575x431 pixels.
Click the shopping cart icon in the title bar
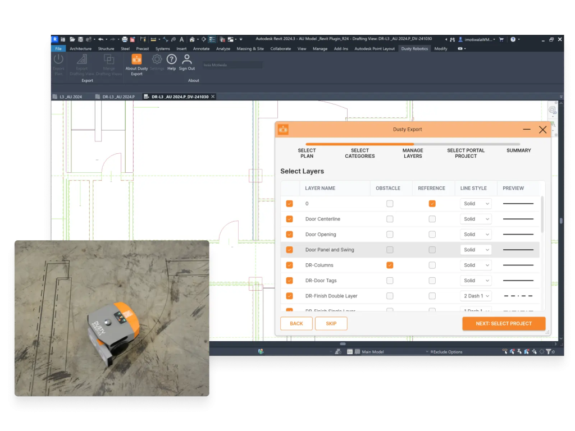pyautogui.click(x=501, y=39)
